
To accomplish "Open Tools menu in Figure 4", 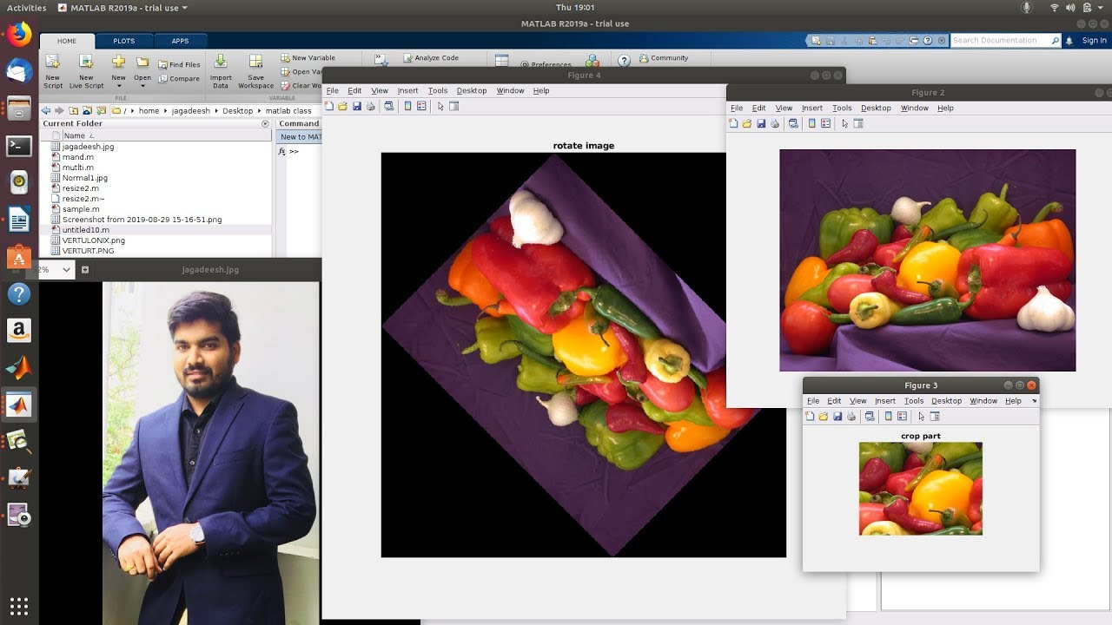I will (x=438, y=90).
